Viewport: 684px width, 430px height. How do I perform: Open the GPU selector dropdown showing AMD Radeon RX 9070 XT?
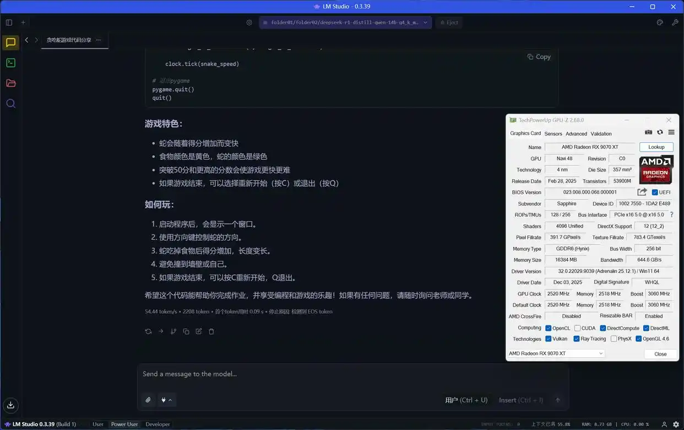[555, 353]
